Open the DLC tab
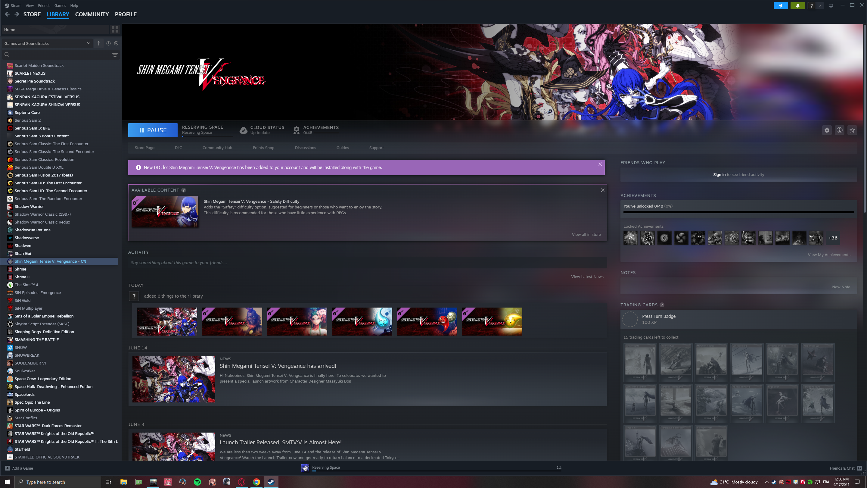The image size is (867, 488). [x=179, y=148]
